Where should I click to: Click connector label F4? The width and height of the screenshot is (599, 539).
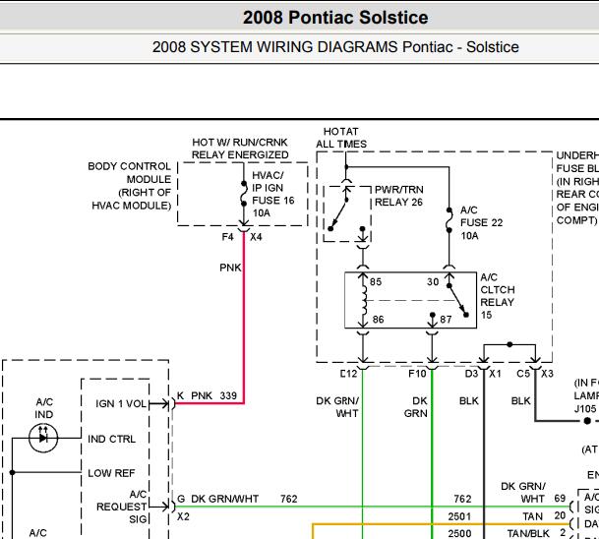point(227,237)
